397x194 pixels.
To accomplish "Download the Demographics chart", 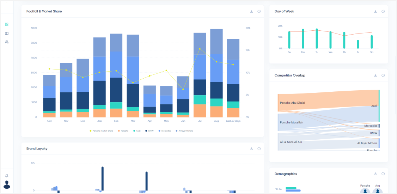I will click(375, 174).
